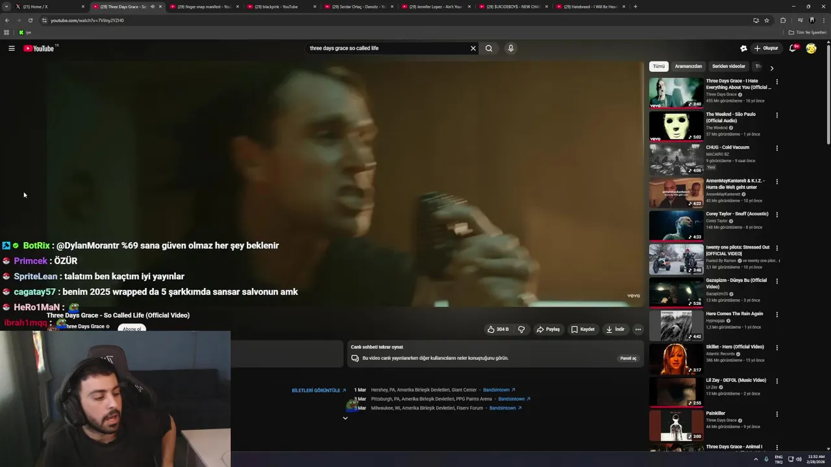Screen dimensions: 831x467
Task: Open options menu for Gazapizm Dünya Bu
Action: click(777, 281)
